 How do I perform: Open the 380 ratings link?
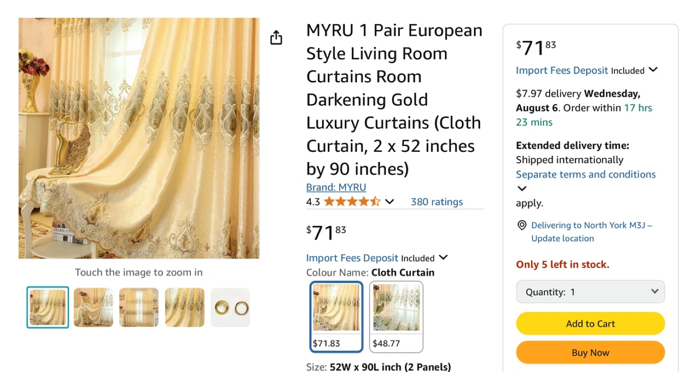click(x=437, y=202)
